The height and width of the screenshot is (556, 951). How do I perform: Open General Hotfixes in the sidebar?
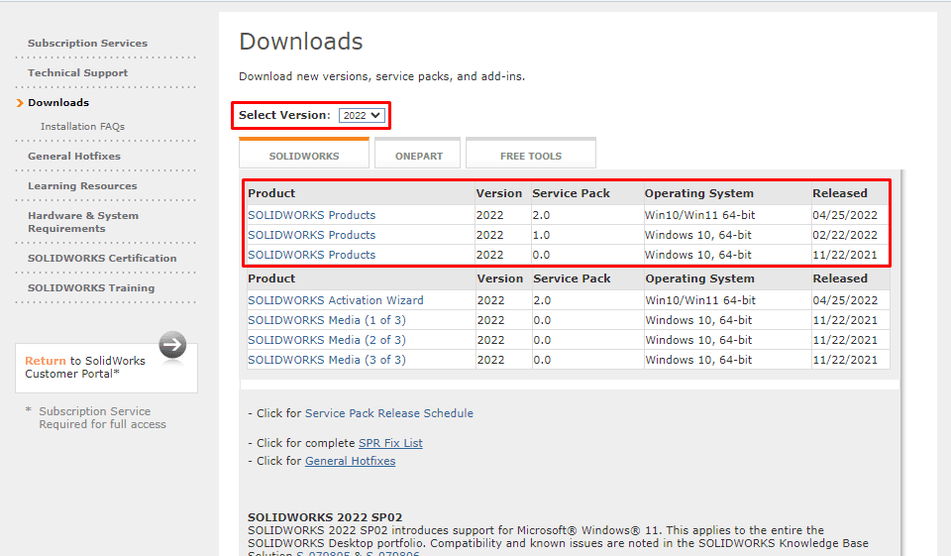tap(74, 156)
